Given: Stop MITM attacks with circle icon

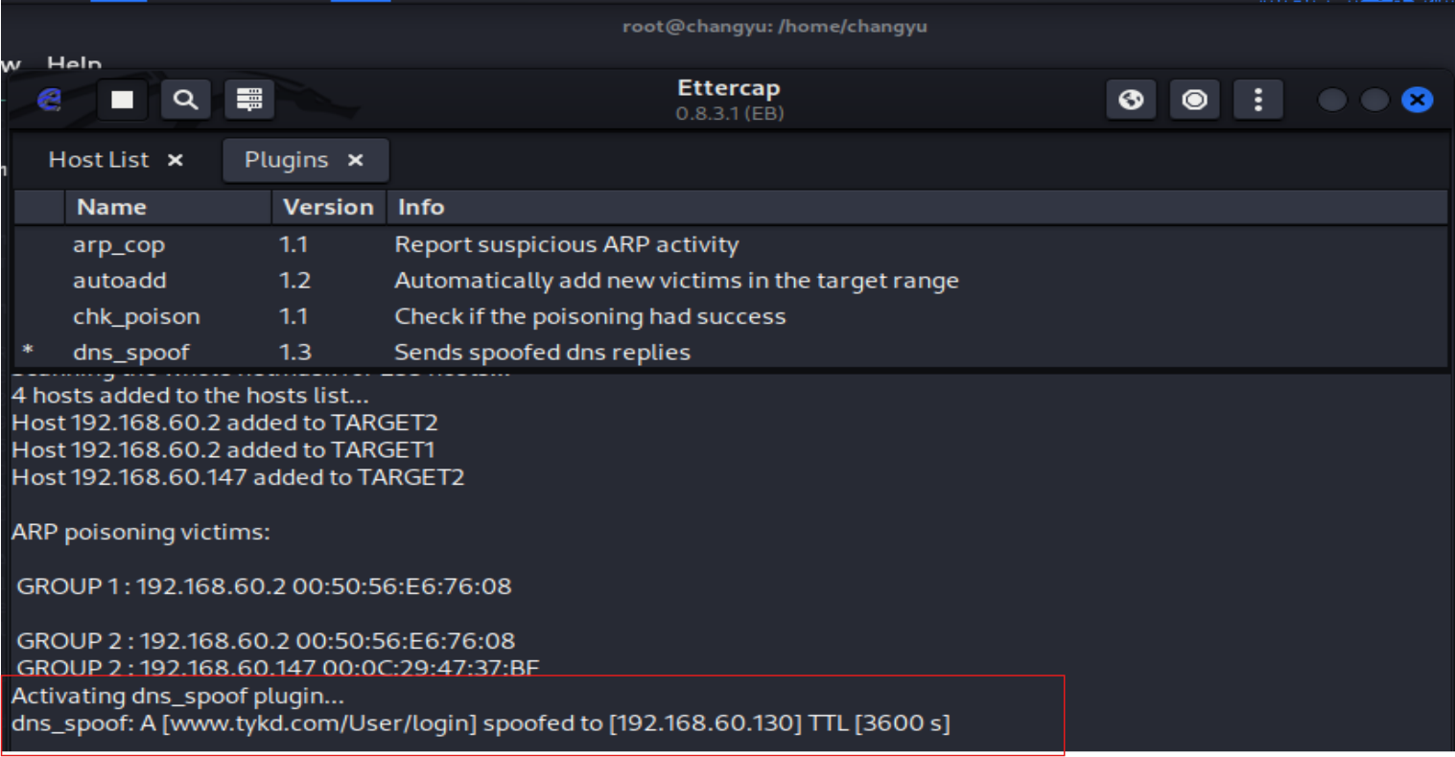Looking at the screenshot, I should tap(1194, 100).
